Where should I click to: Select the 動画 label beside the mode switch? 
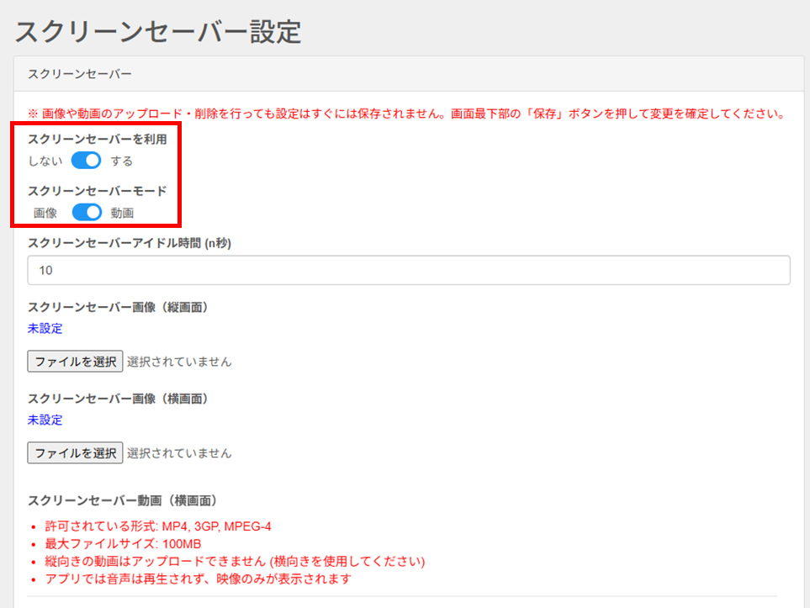tap(122, 214)
